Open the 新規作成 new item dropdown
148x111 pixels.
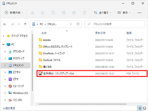[14, 13]
